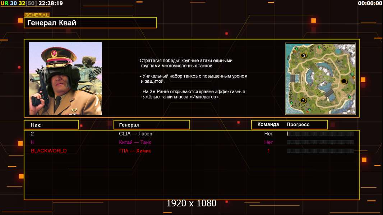383x215 pixels.
Task: Click the BLACKWORLD player name
Action: 49,151
